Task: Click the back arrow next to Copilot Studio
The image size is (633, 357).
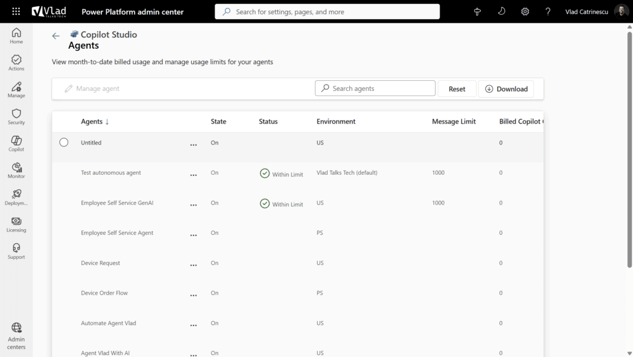Action: (x=56, y=36)
